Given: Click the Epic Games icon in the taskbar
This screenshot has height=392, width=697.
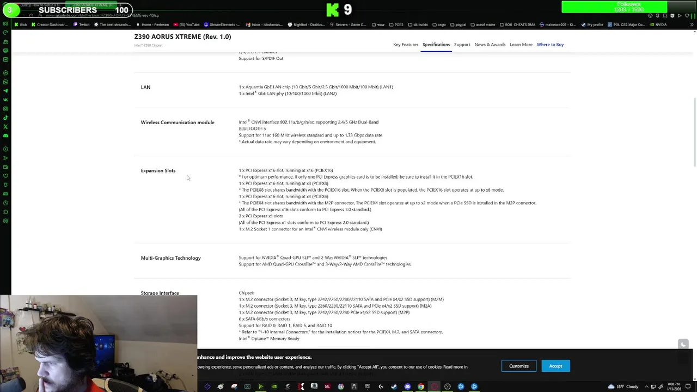Looking at the screenshot, I should 368,387.
